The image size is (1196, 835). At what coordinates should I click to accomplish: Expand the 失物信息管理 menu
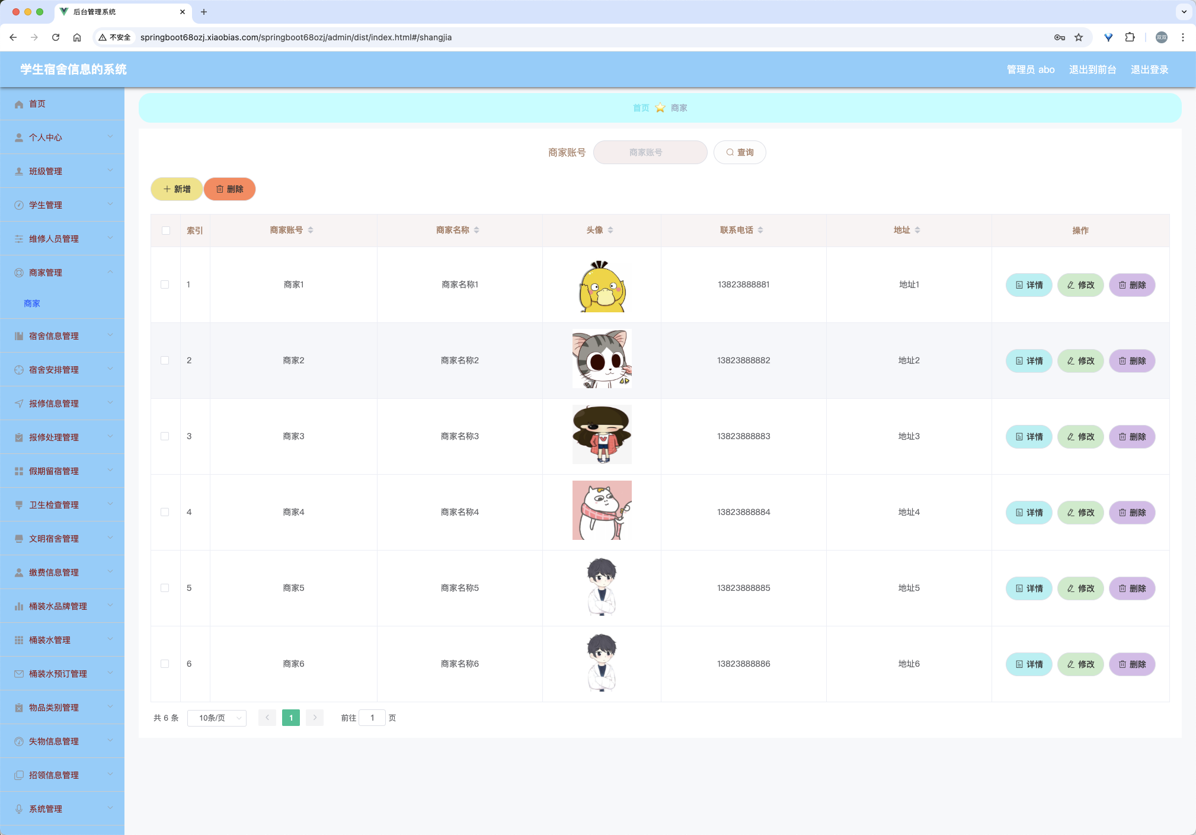click(62, 741)
